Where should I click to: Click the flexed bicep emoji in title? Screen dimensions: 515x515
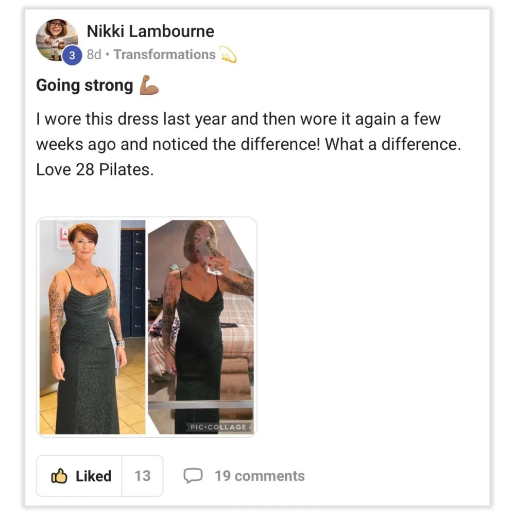[149, 85]
